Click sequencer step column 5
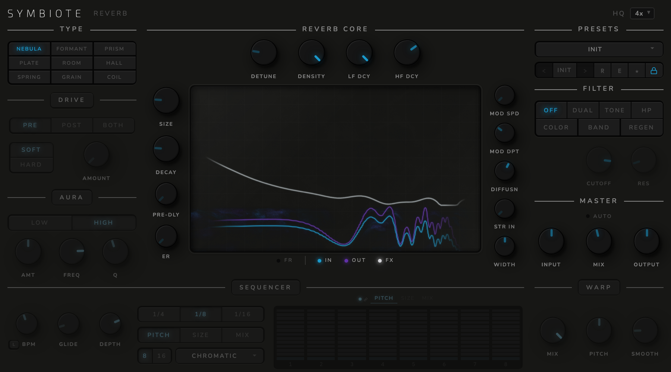Image resolution: width=671 pixels, height=372 pixels. (x=413, y=334)
